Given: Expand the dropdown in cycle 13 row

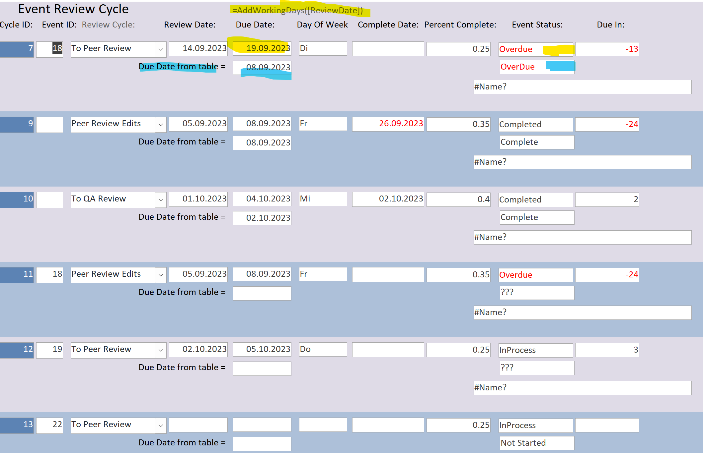Looking at the screenshot, I should 161,425.
